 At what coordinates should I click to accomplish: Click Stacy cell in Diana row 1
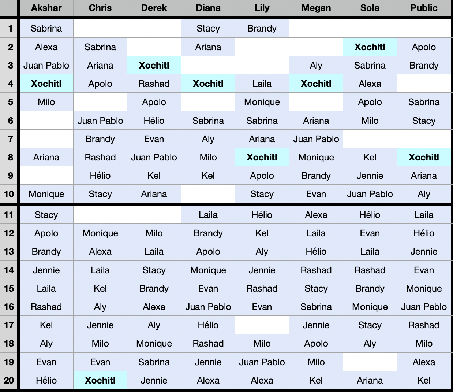point(208,28)
